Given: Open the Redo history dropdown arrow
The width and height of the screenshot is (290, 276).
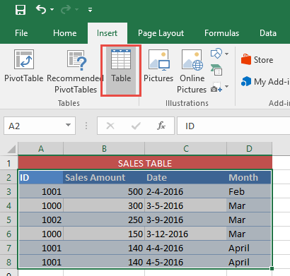Looking at the screenshot, I should 77,10.
